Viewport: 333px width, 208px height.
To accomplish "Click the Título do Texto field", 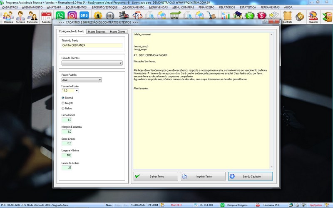I will coord(92,45).
